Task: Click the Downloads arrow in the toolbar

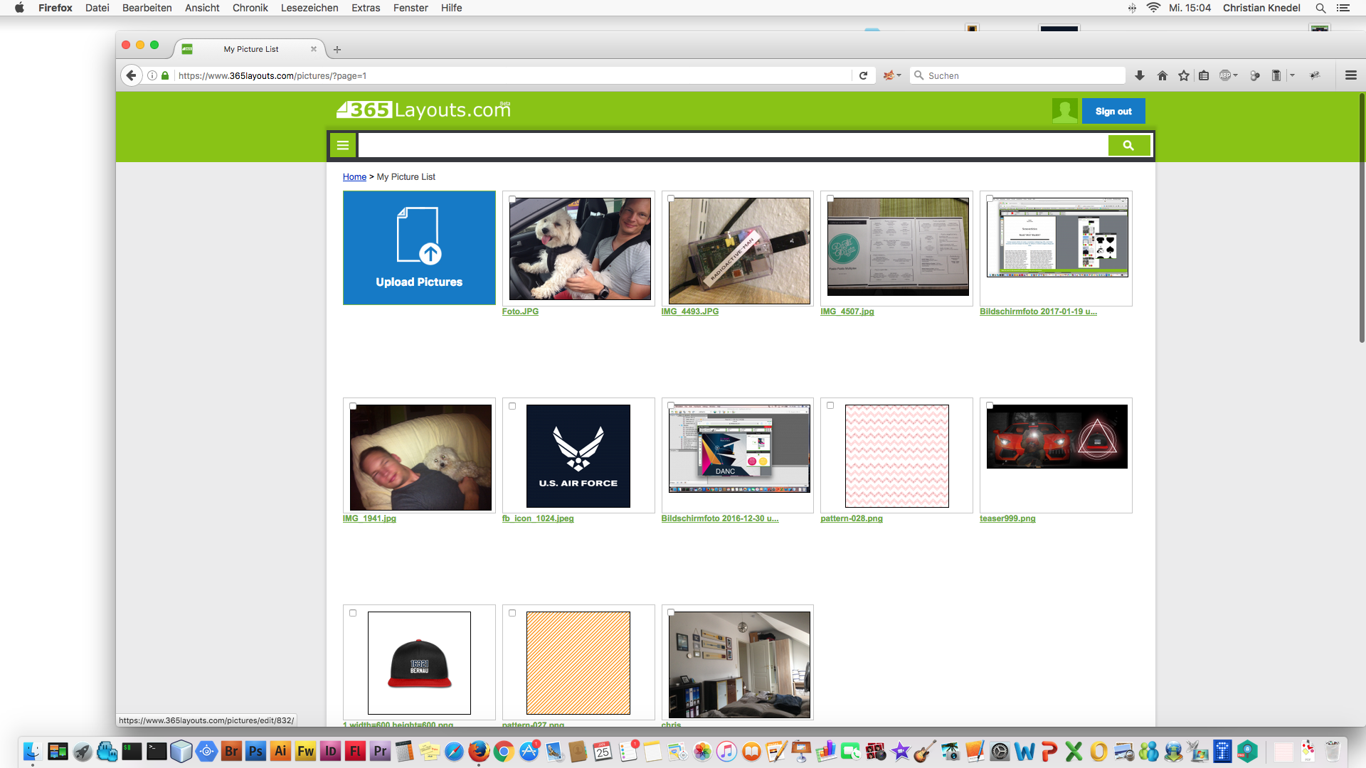Action: click(x=1139, y=75)
